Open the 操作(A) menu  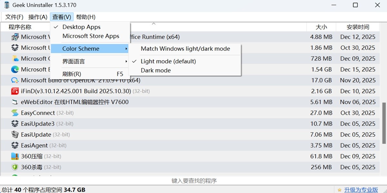(38, 17)
